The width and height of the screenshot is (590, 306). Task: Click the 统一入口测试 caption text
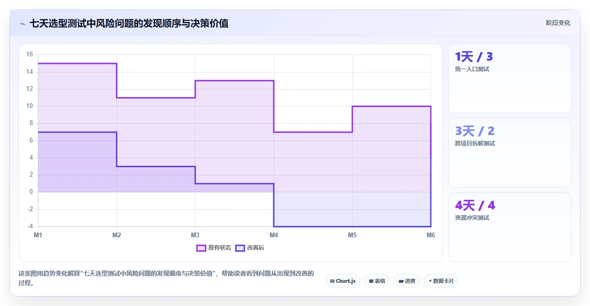[472, 69]
